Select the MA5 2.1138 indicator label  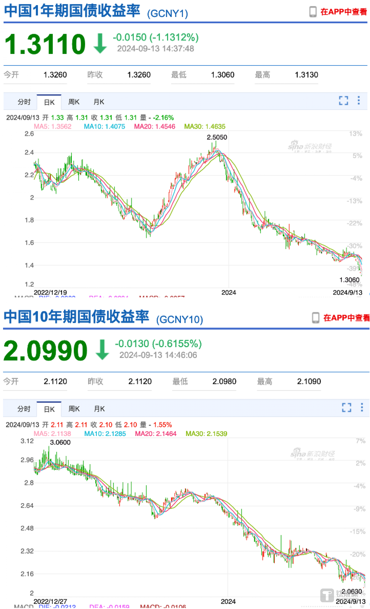(x=52, y=434)
